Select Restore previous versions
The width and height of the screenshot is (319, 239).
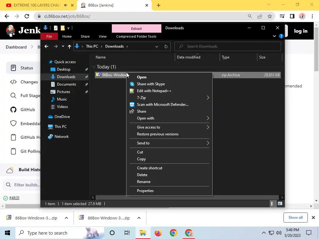point(158,134)
